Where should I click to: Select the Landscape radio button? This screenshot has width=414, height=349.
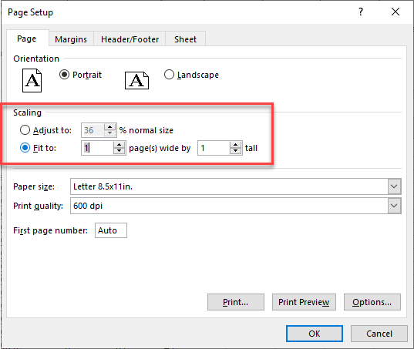click(x=169, y=75)
